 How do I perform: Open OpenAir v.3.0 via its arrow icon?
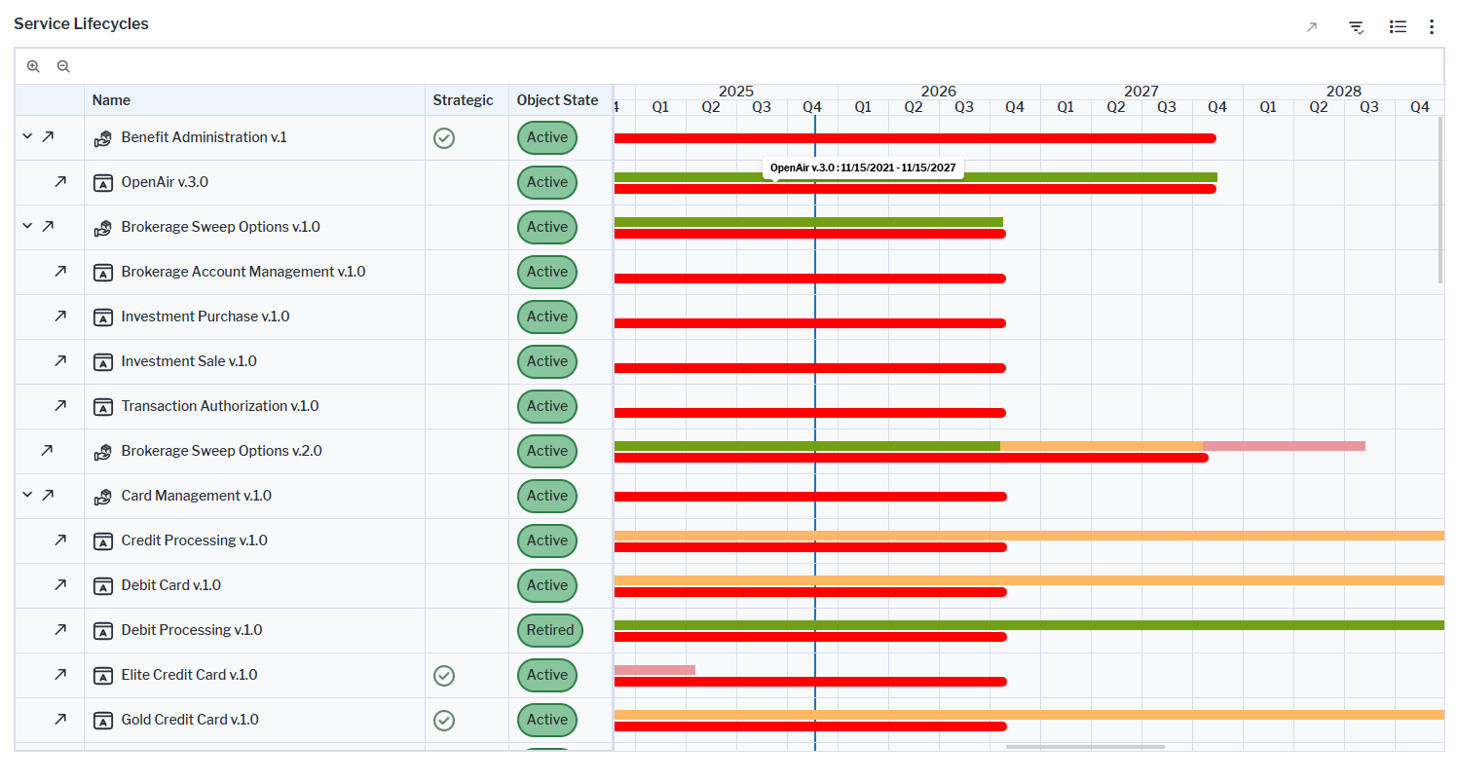coord(60,182)
